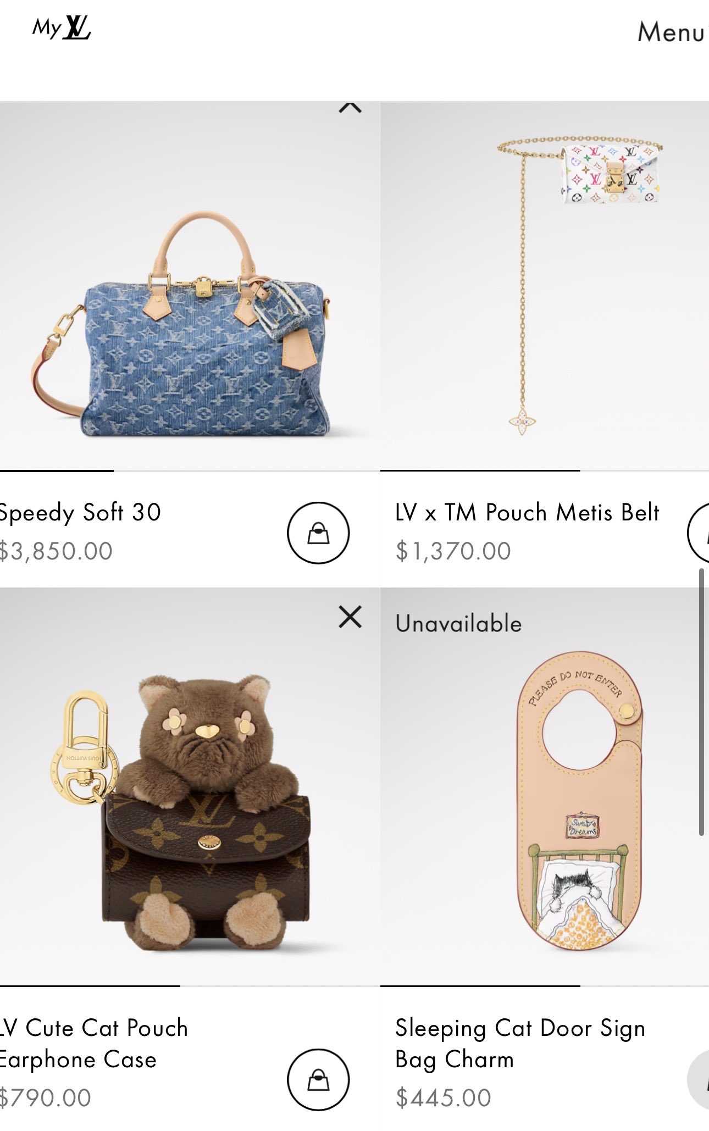The height and width of the screenshot is (1131, 709).
Task: Open Sleeping Cat Door Sign Bag Charm title
Action: [520, 1043]
